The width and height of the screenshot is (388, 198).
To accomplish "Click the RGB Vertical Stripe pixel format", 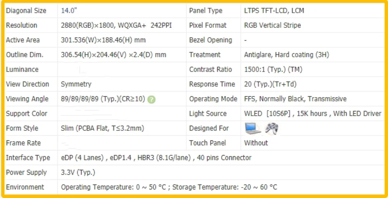I will click(x=272, y=26).
